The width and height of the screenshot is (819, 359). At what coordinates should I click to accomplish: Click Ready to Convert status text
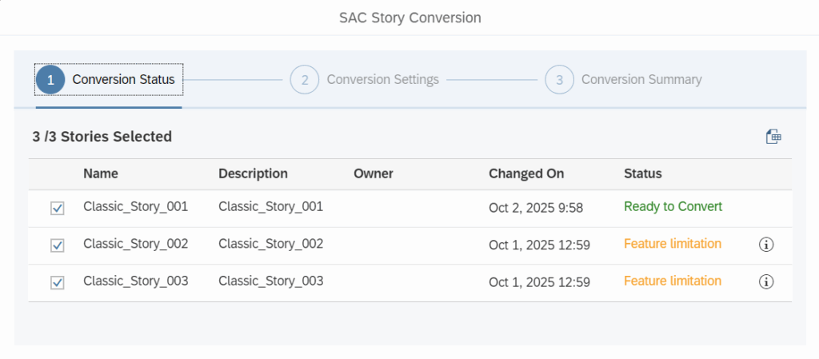point(673,207)
